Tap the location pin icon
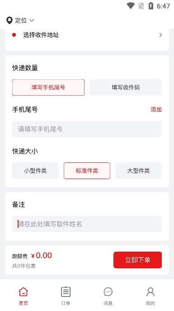Image resolution: width=174 pixels, height=311 pixels. coord(9,20)
